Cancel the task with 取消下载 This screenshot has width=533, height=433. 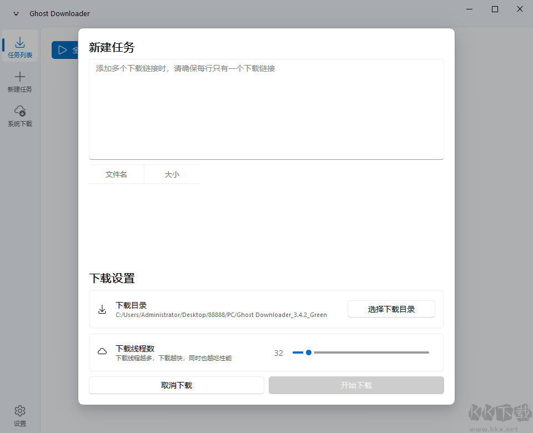[176, 385]
